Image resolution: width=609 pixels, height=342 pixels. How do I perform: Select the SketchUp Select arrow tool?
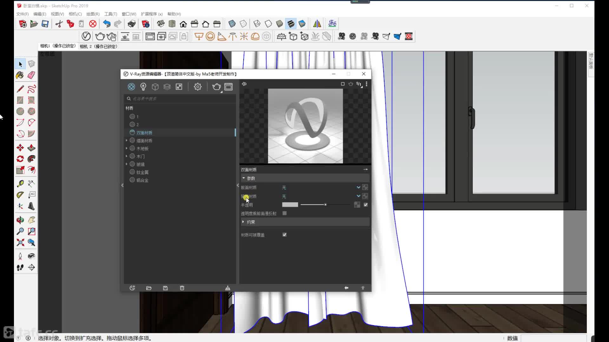[x=20, y=64]
